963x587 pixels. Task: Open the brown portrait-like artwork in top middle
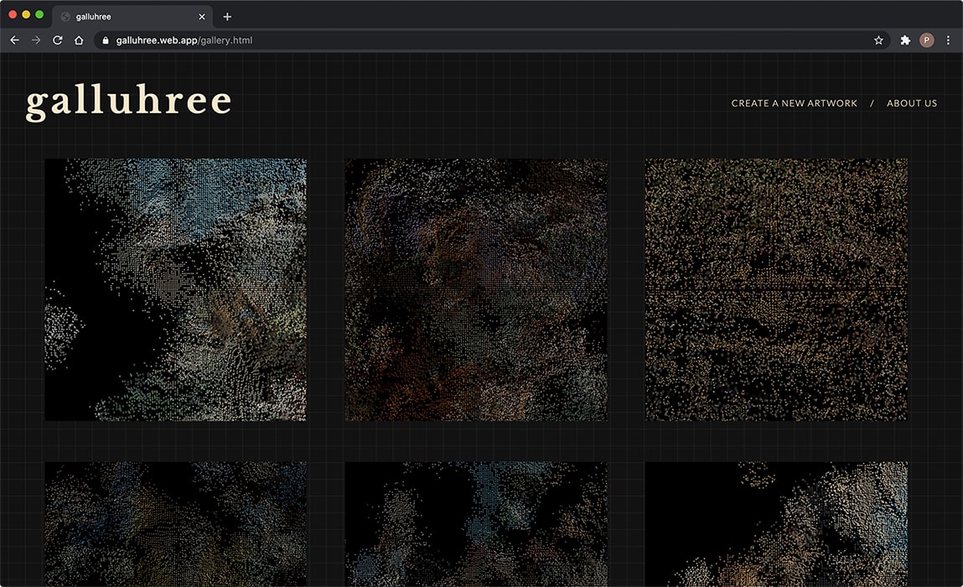(476, 289)
